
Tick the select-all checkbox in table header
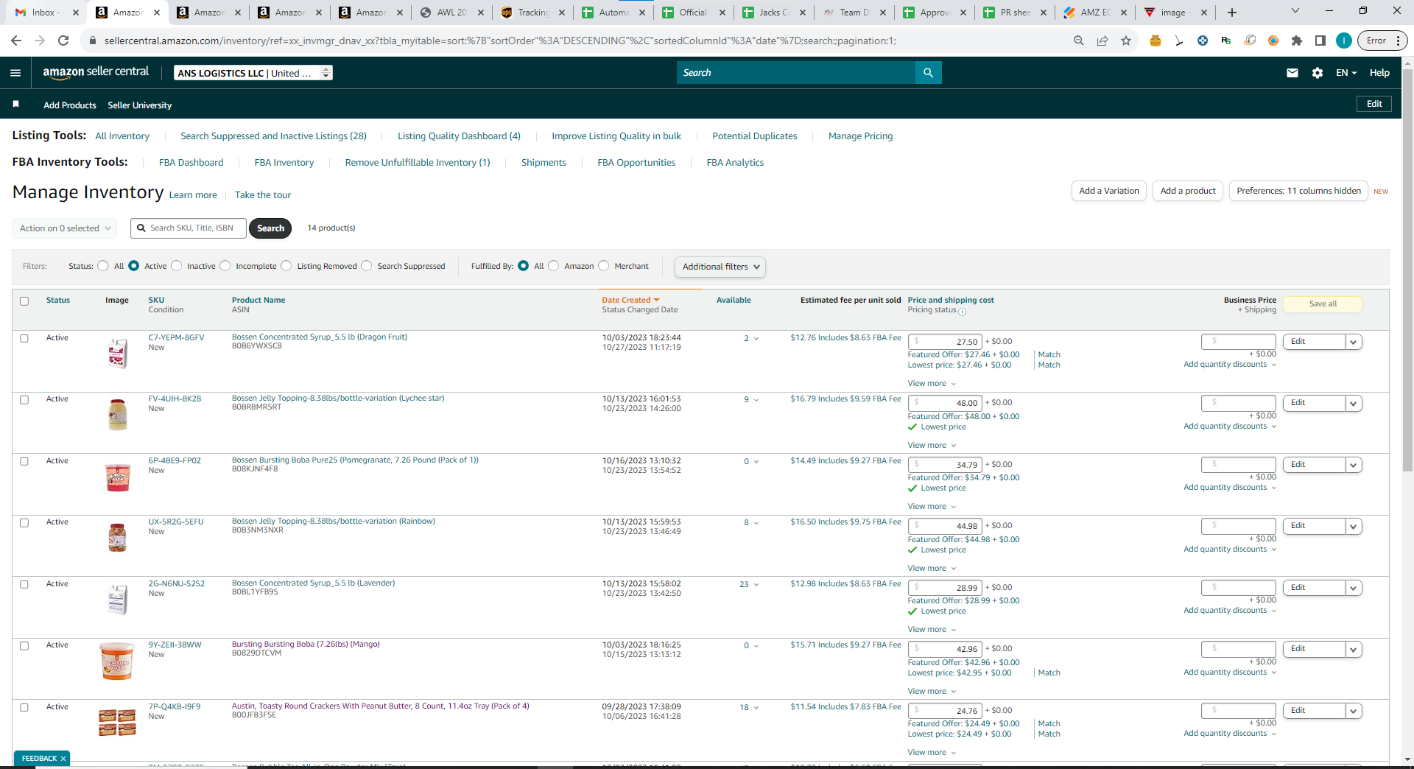tap(24, 301)
